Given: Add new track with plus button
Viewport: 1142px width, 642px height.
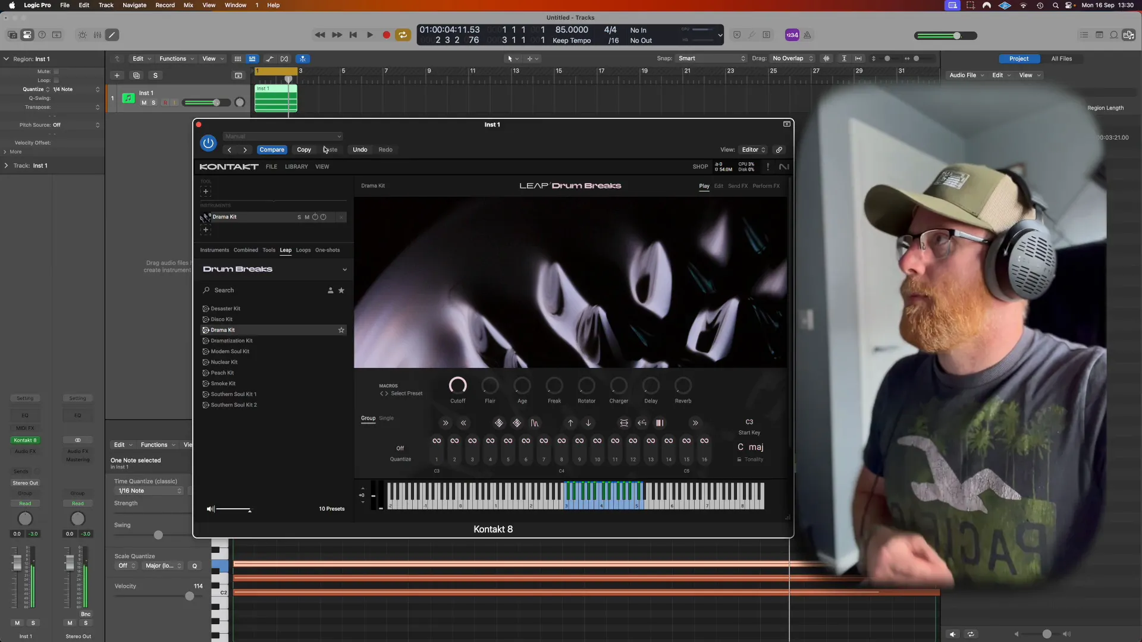Looking at the screenshot, I should (x=117, y=76).
